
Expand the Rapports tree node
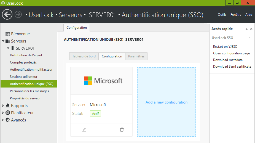click(x=3, y=105)
